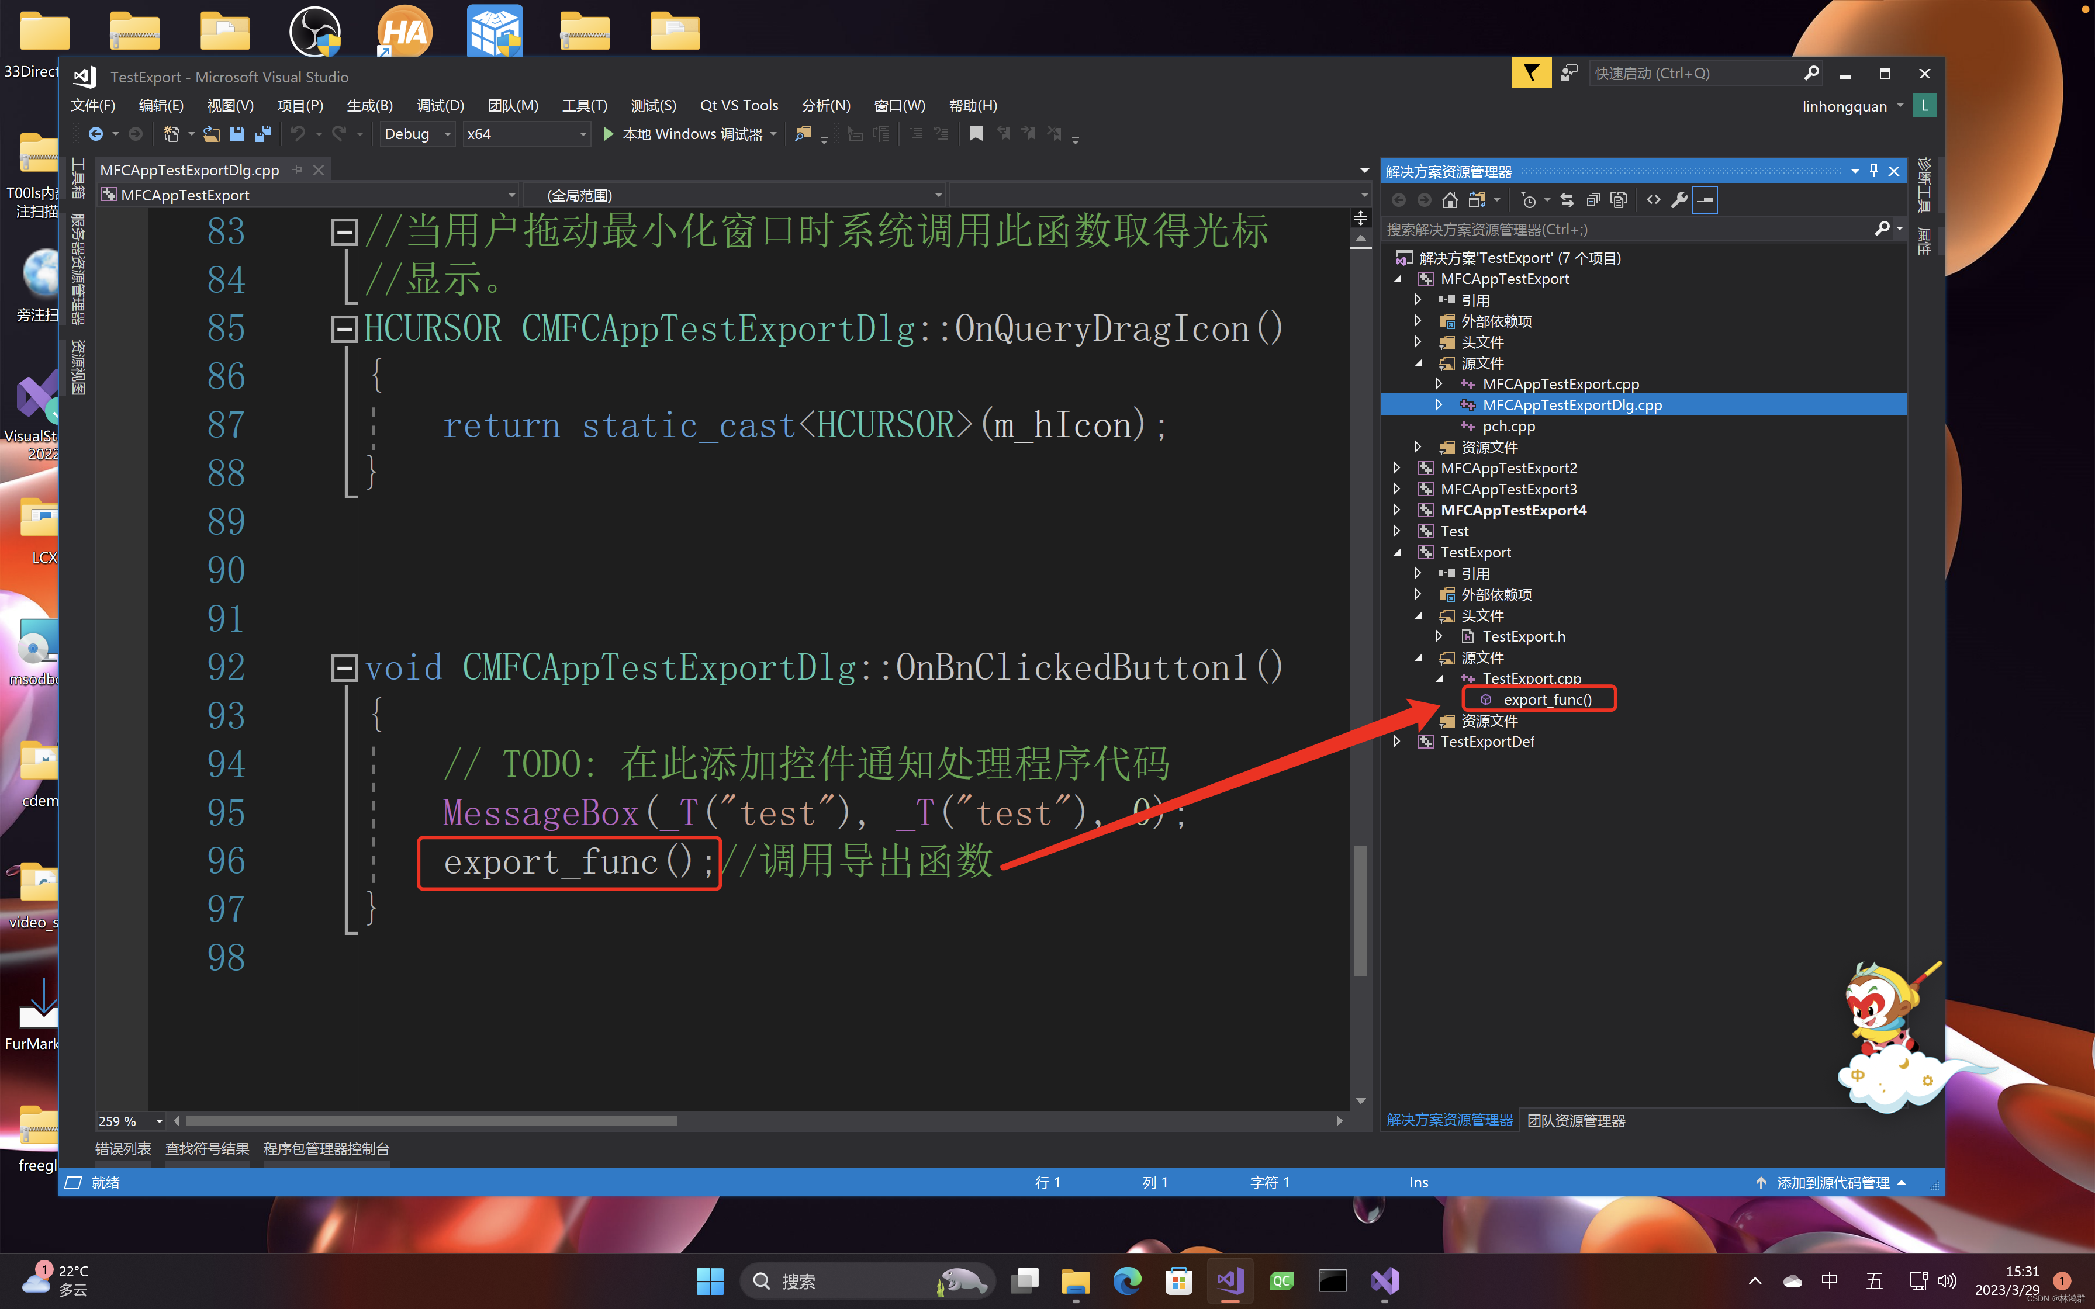2095x1309 pixels.
Task: Open the 全局范围 scope dropdown
Action: coord(734,195)
